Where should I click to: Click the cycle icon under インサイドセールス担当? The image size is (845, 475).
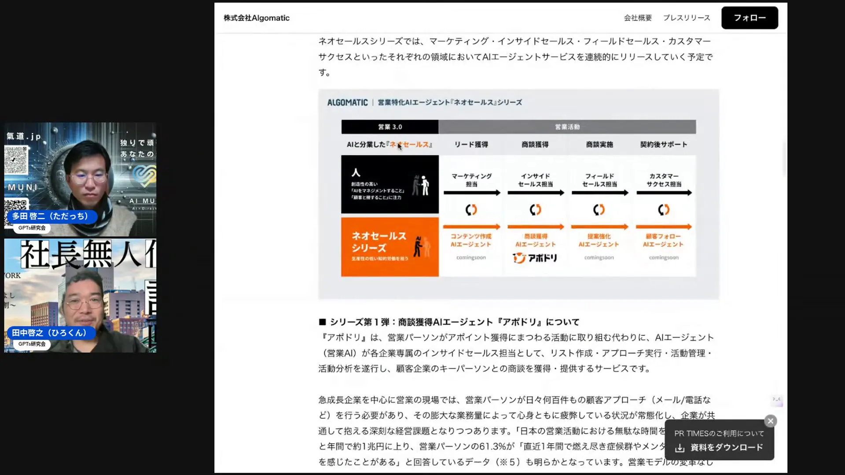(x=535, y=210)
